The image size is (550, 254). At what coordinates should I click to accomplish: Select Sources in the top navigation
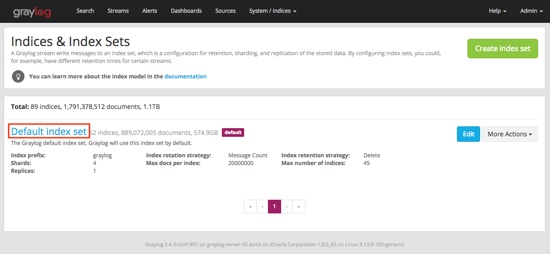225,11
